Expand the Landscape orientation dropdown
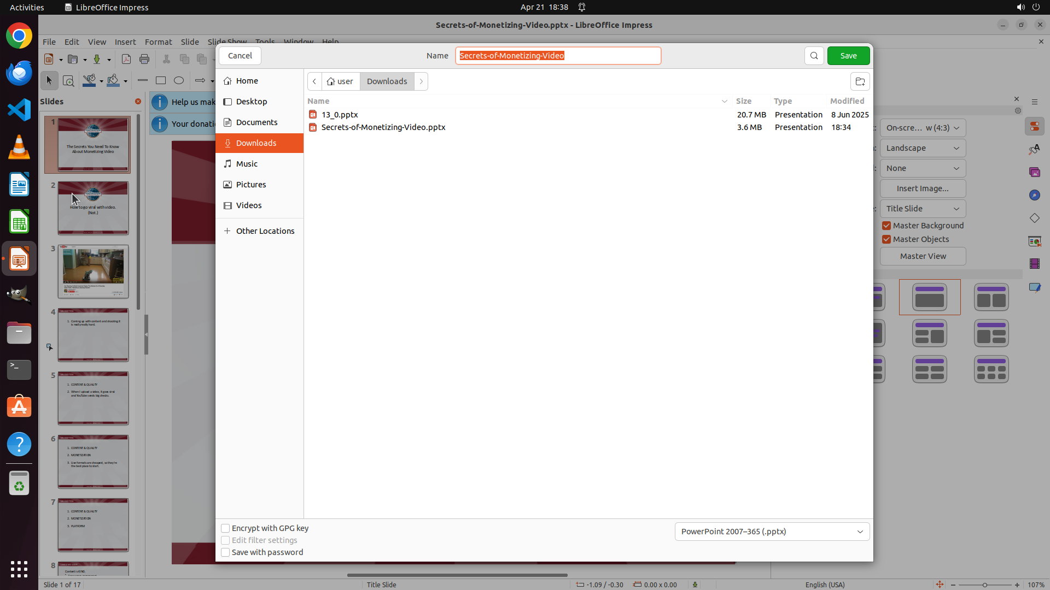 point(923,148)
